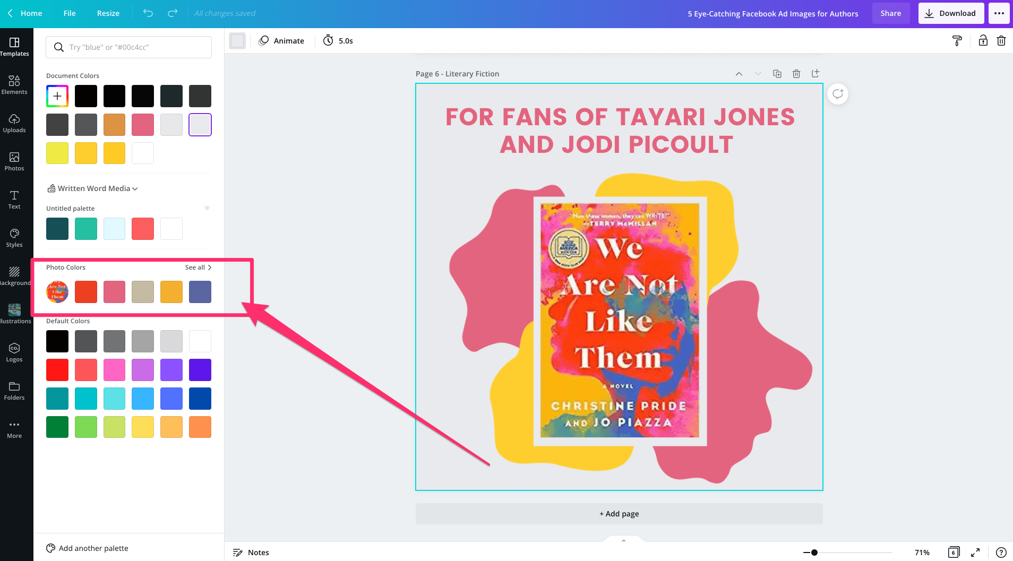Click the copy style paint roller icon

957,41
